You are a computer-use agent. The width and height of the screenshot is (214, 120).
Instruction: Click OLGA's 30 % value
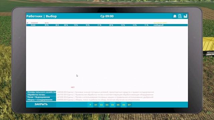tap(47, 25)
